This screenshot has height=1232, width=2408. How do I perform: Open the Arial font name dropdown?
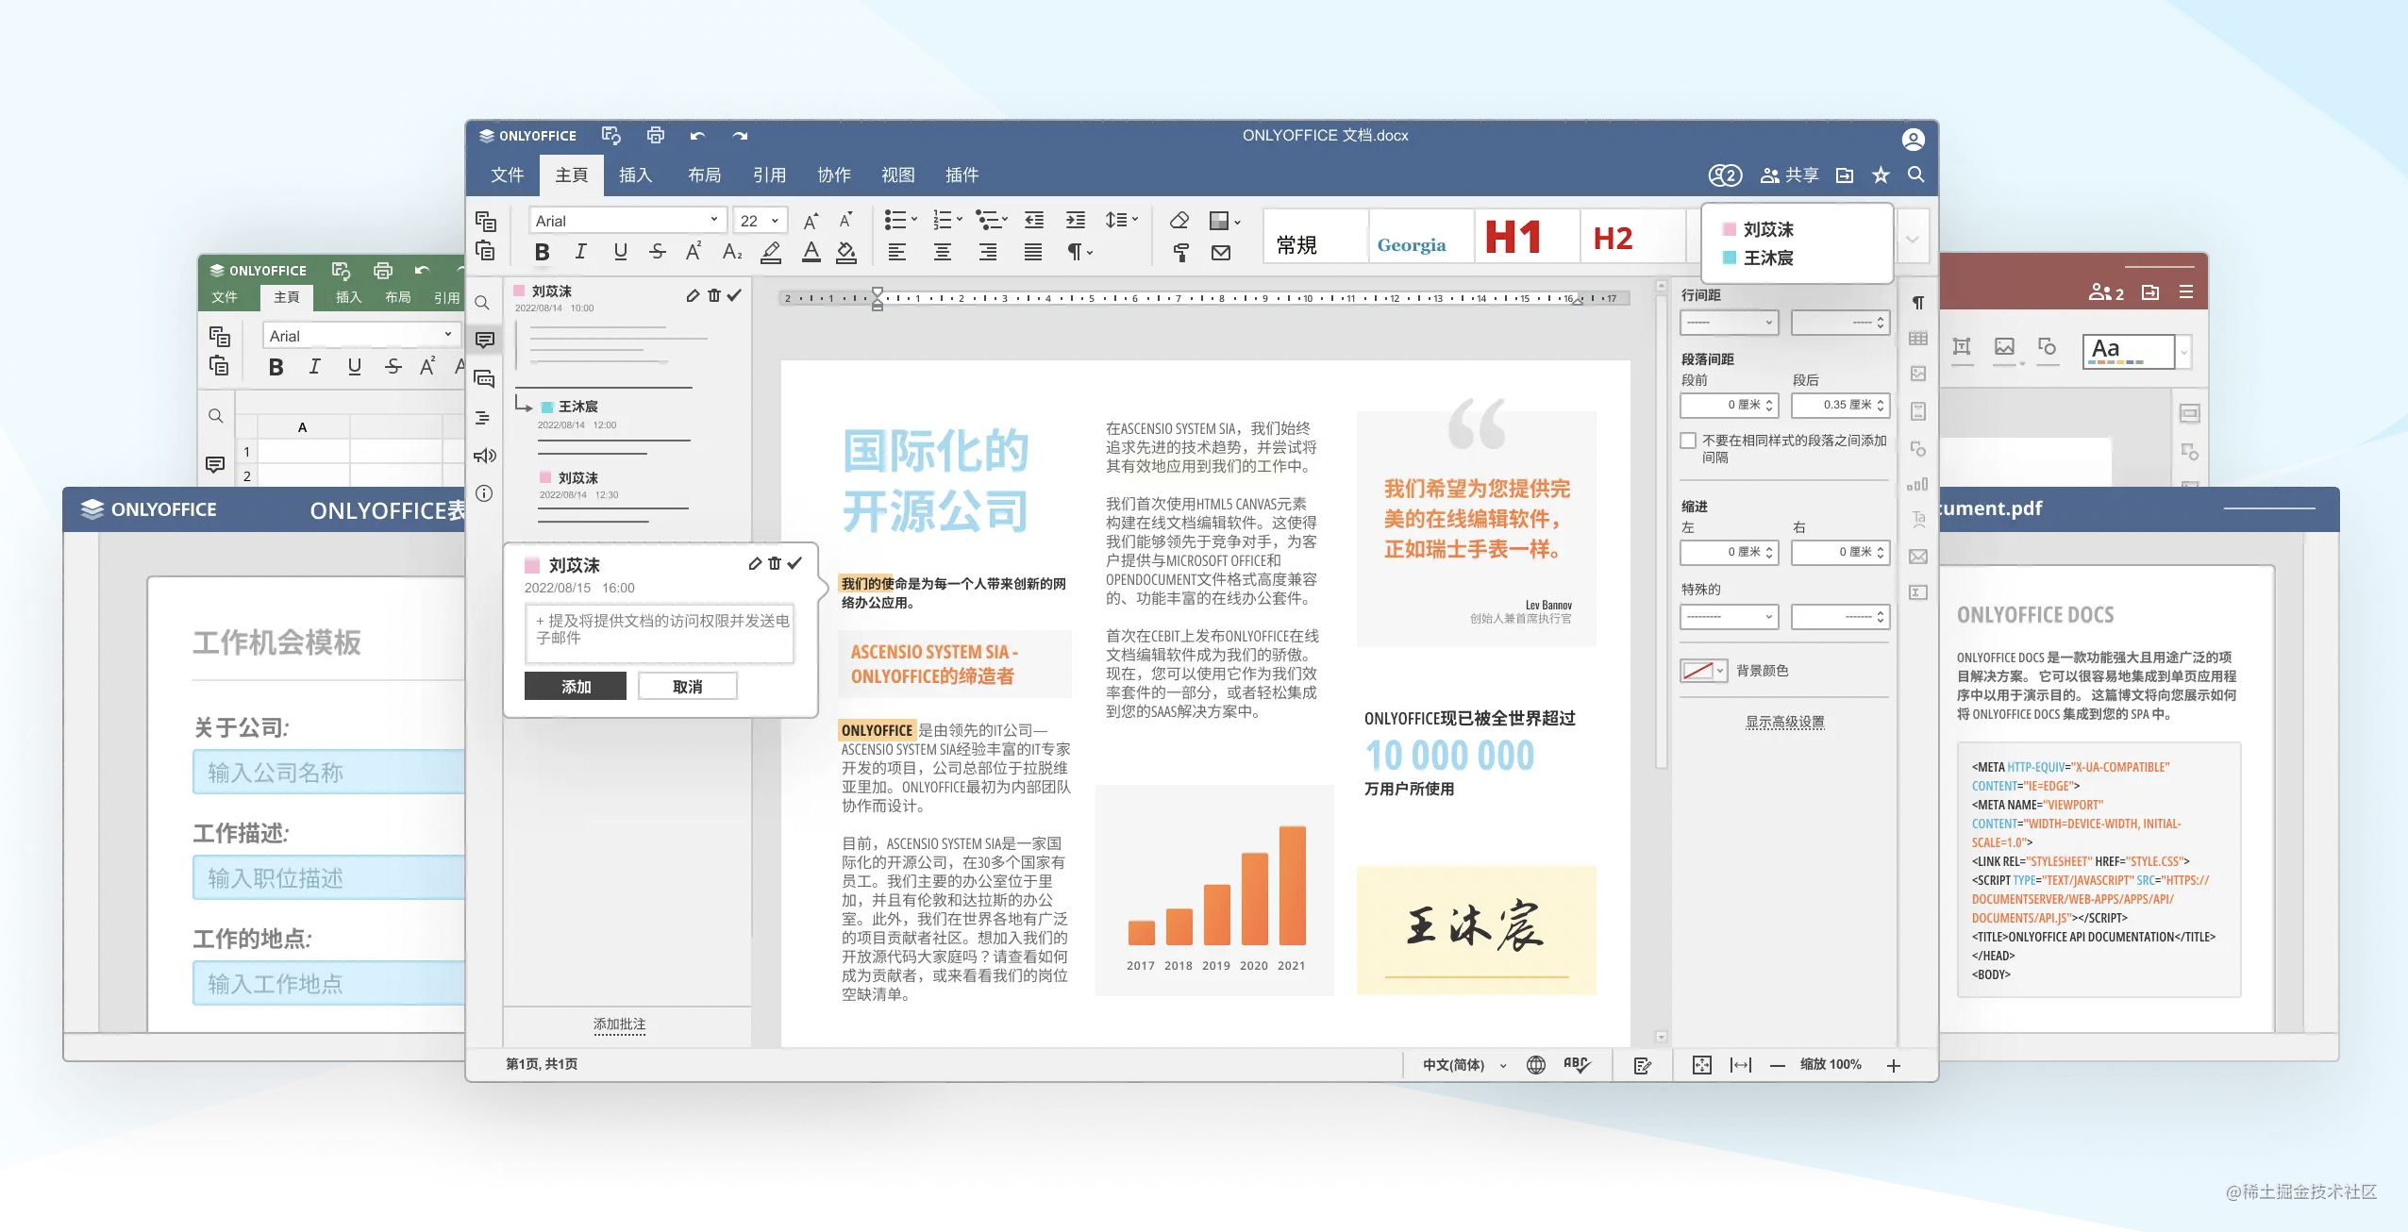click(713, 220)
